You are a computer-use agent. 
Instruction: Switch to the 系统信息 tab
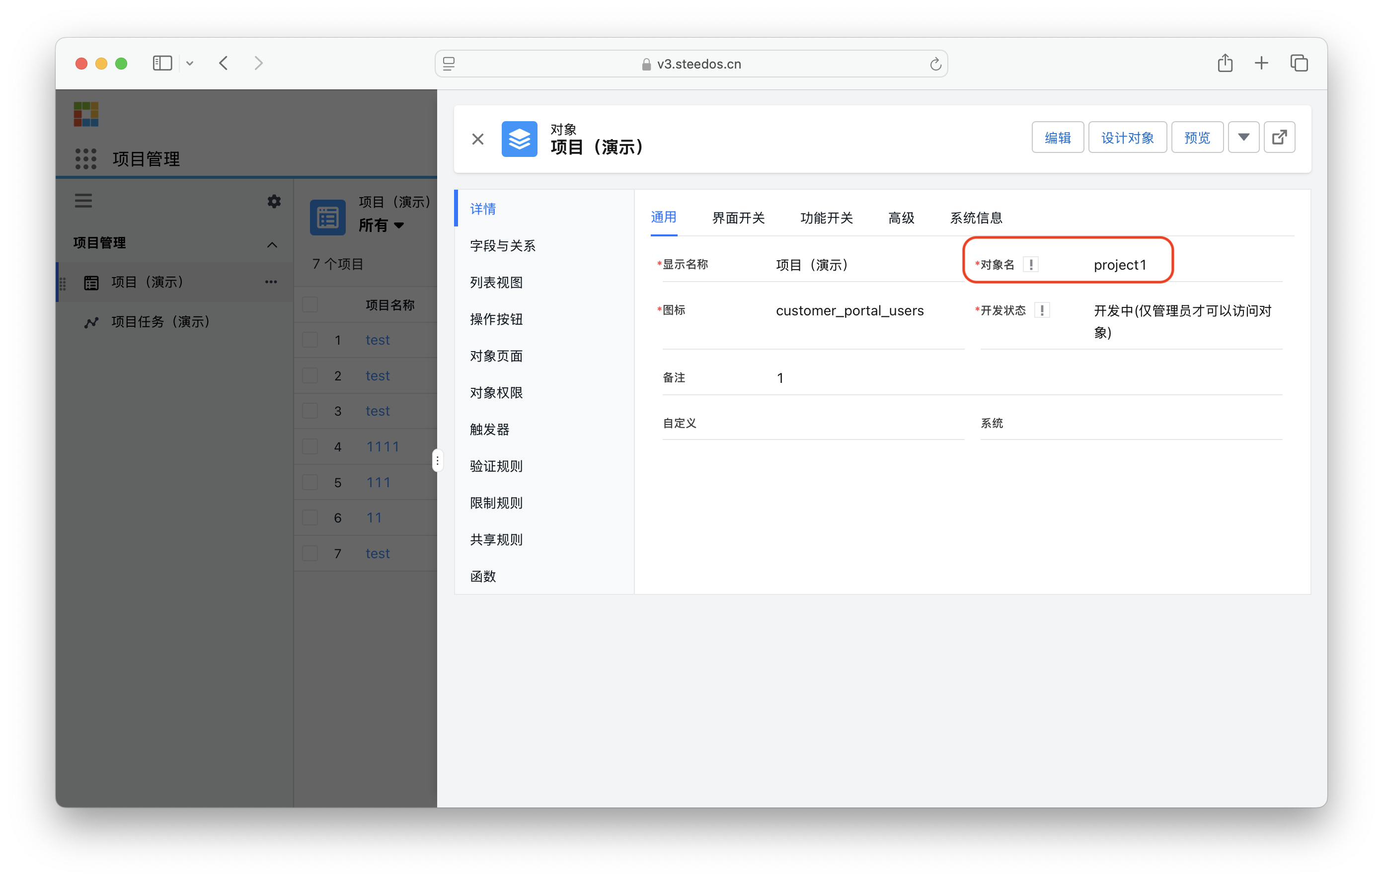[x=976, y=218]
